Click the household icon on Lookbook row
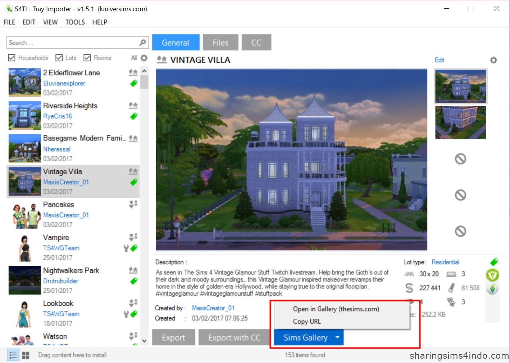 tap(133, 303)
